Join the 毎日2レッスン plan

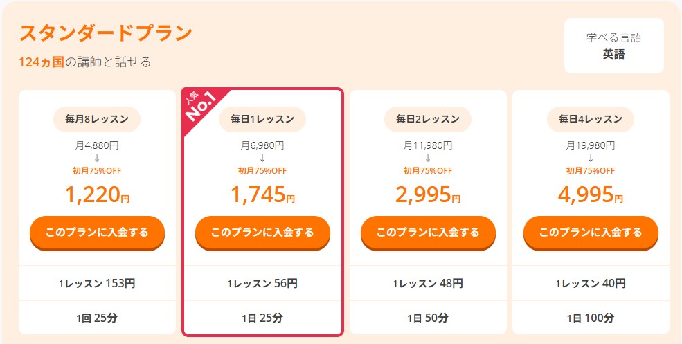428,232
